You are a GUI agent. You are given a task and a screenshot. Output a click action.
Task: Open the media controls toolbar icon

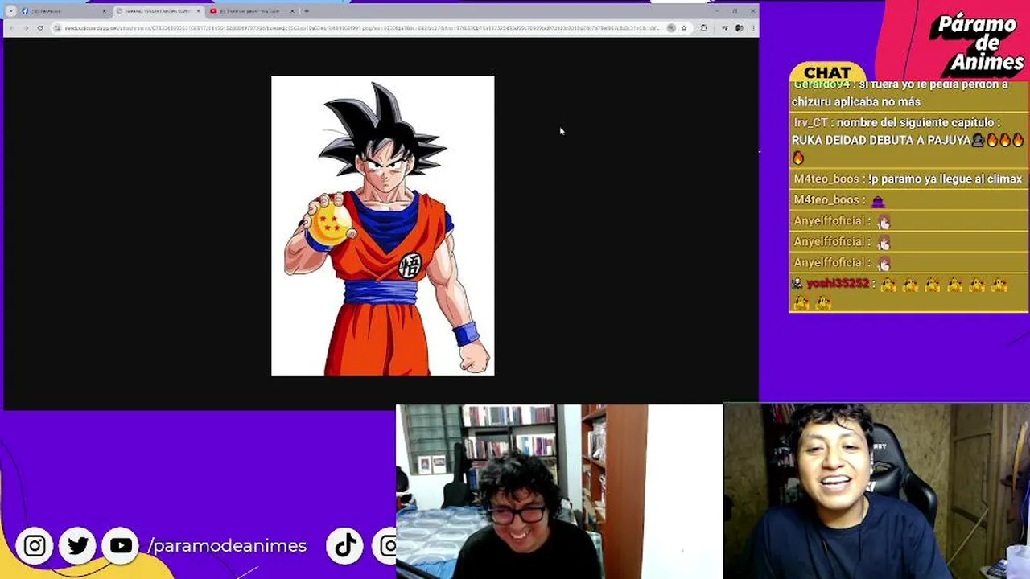point(724,27)
